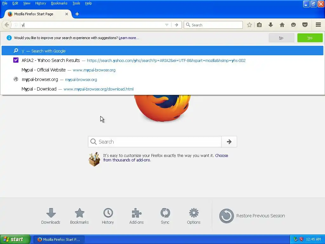Accept search suggestions with Yes button
The height and width of the screenshot is (244, 325).
(x=310, y=38)
